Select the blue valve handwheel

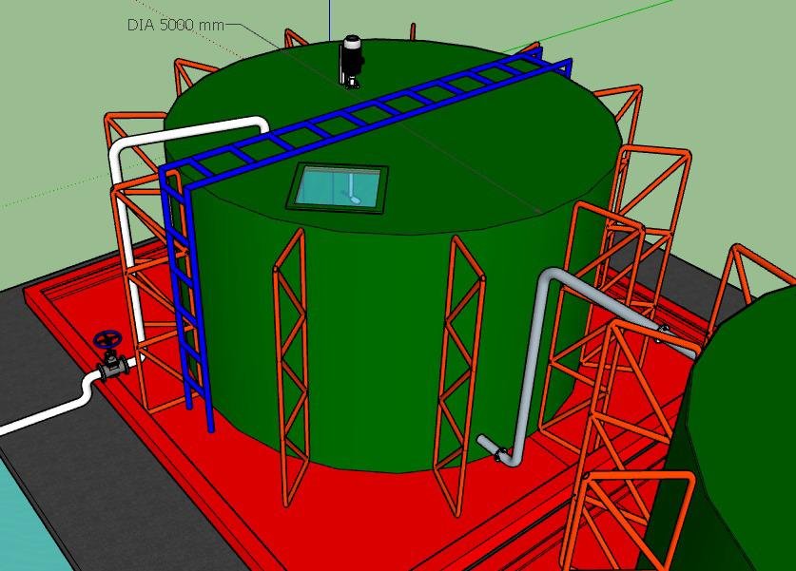(107, 339)
